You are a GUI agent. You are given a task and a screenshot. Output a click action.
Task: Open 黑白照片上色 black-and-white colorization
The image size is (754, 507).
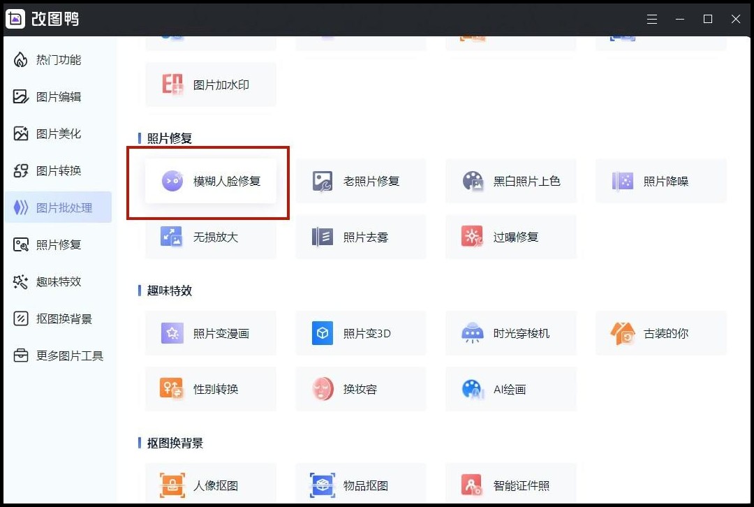click(x=510, y=180)
